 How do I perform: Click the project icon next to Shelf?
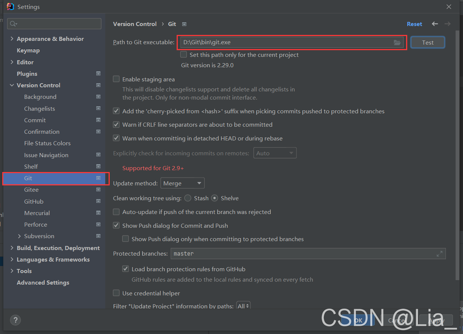98,166
